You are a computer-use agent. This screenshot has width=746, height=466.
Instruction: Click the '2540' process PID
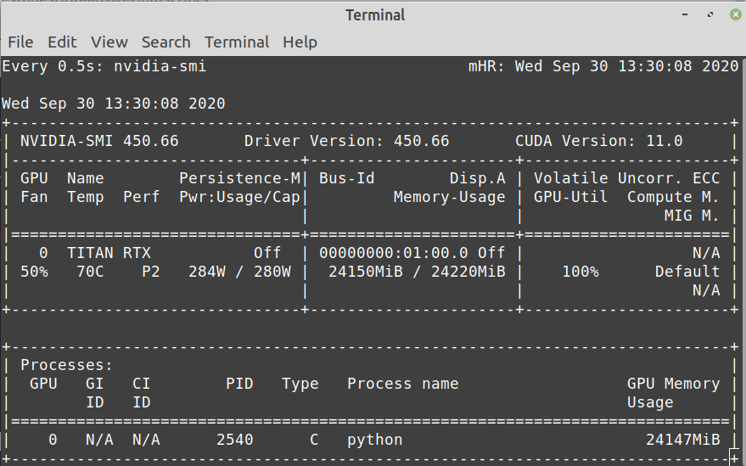click(x=234, y=440)
